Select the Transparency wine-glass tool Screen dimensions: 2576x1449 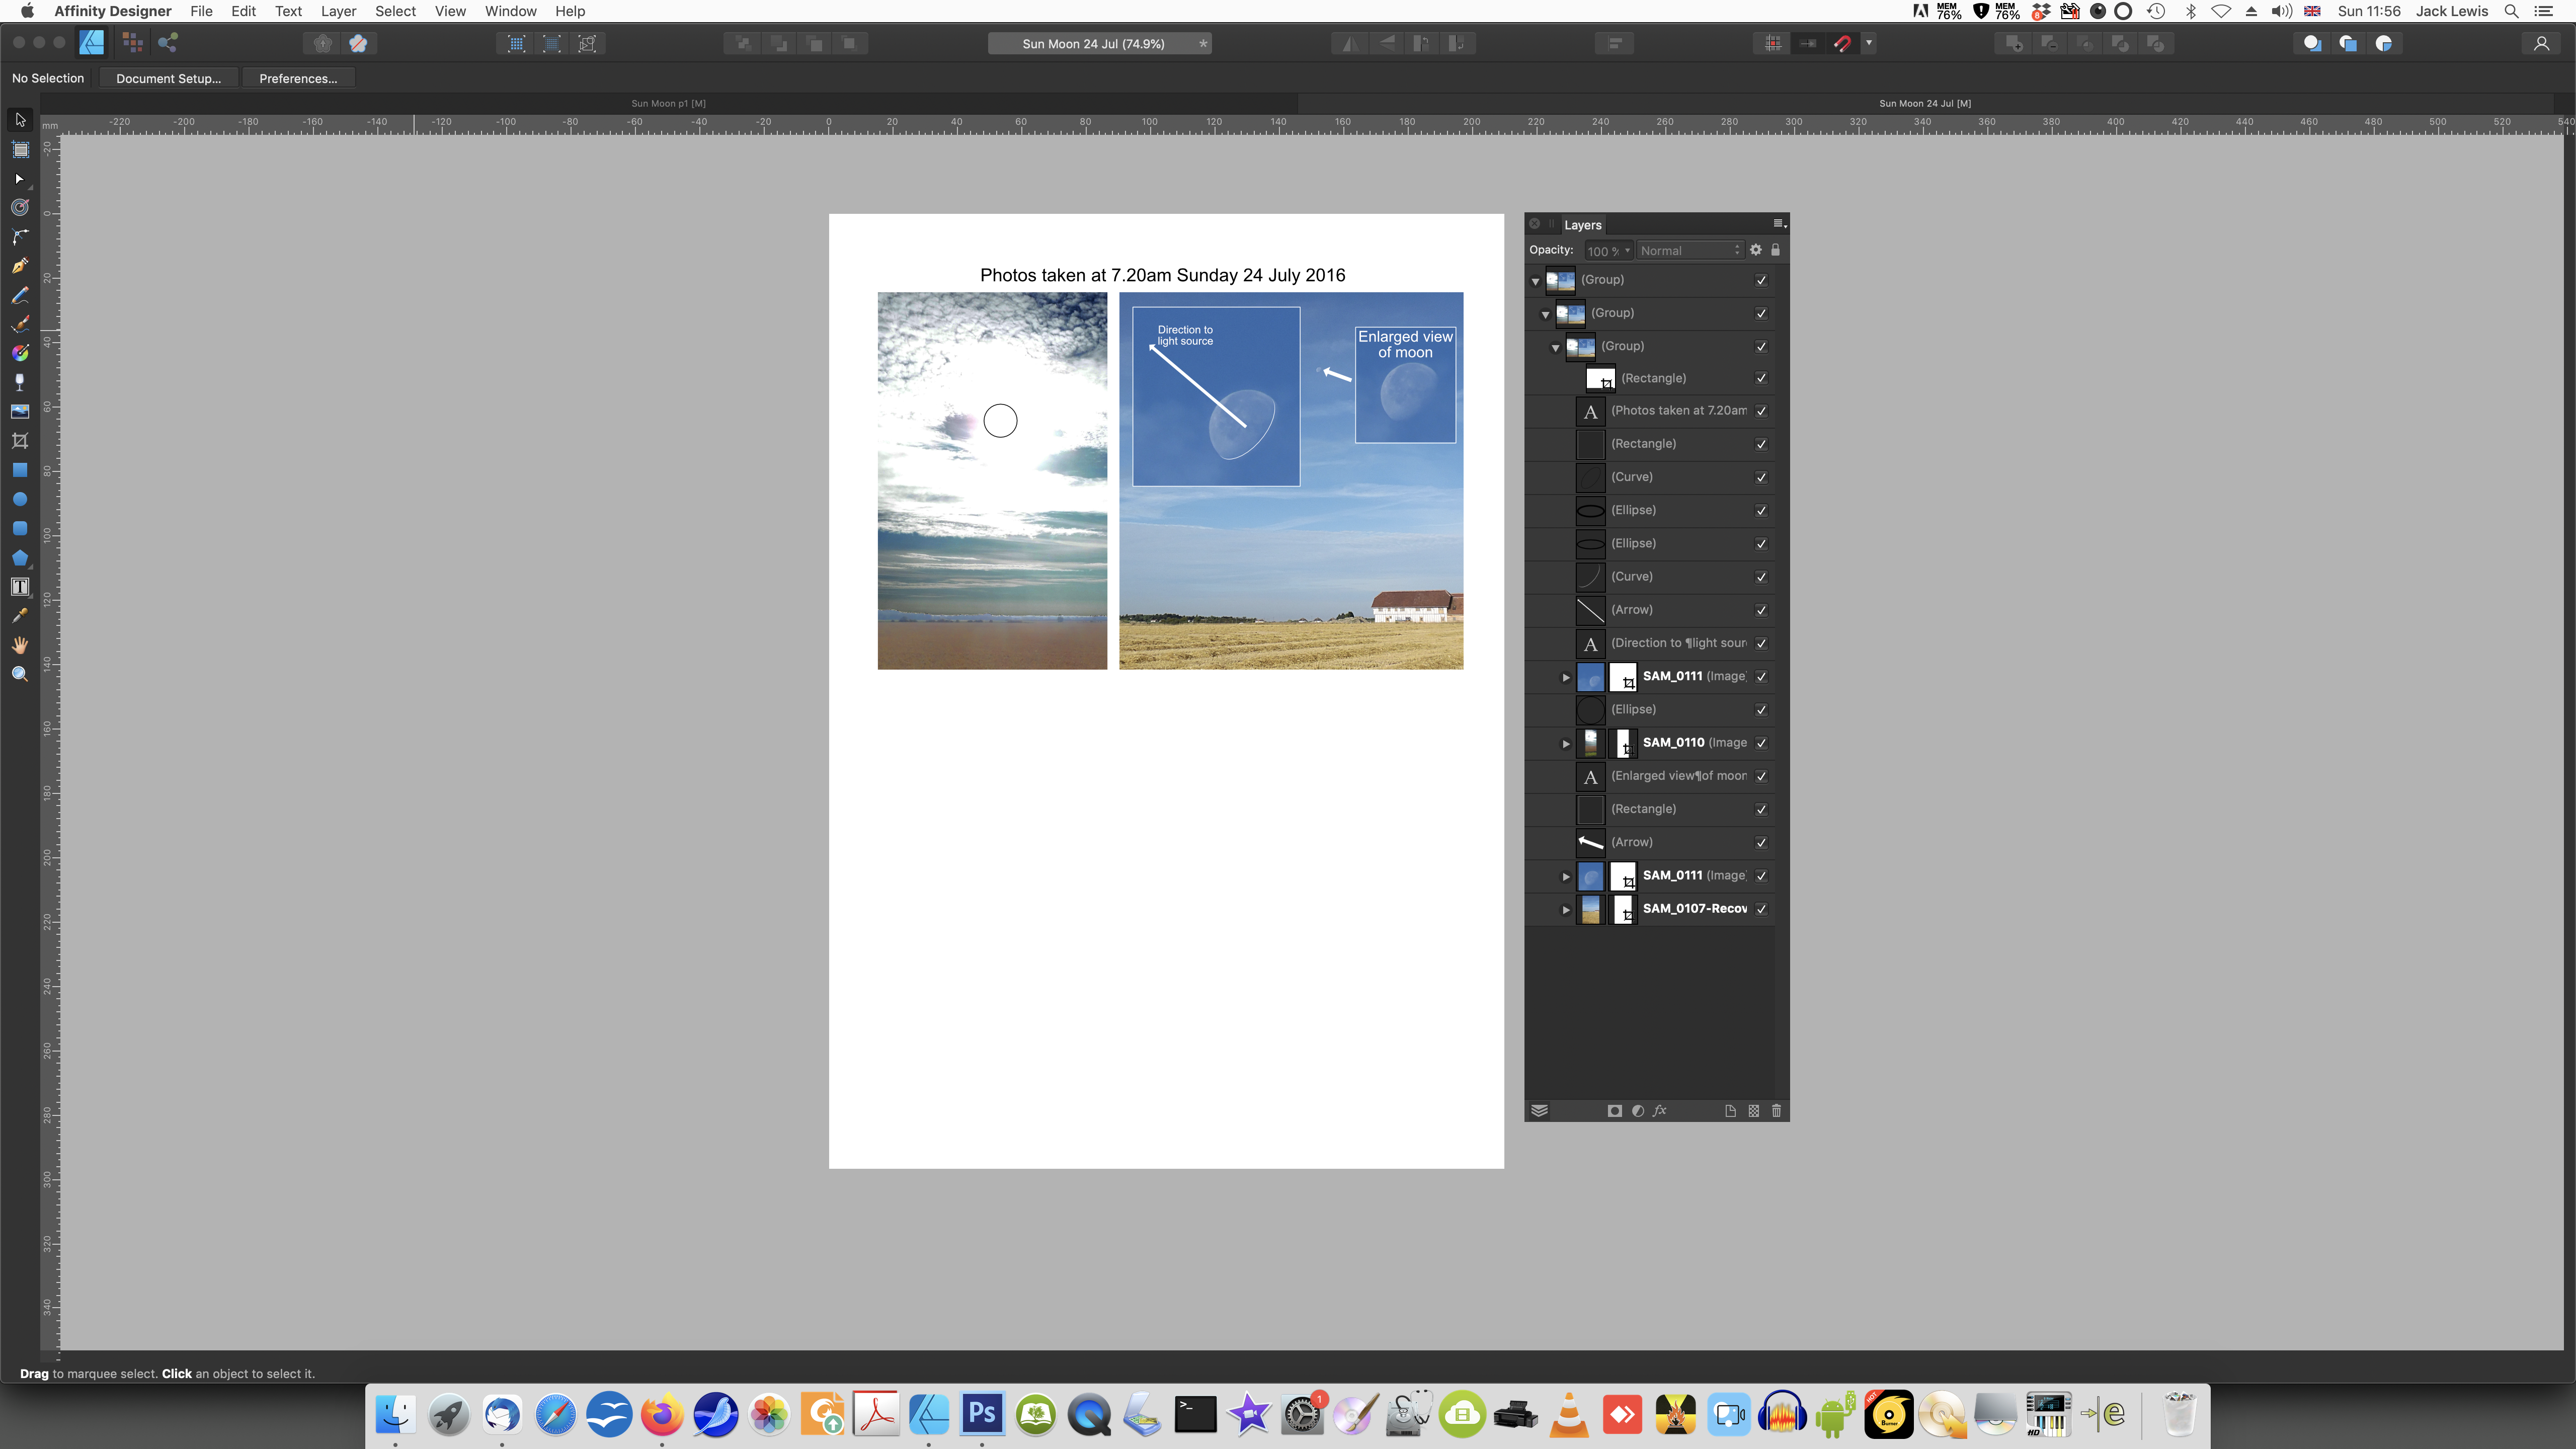(20, 383)
